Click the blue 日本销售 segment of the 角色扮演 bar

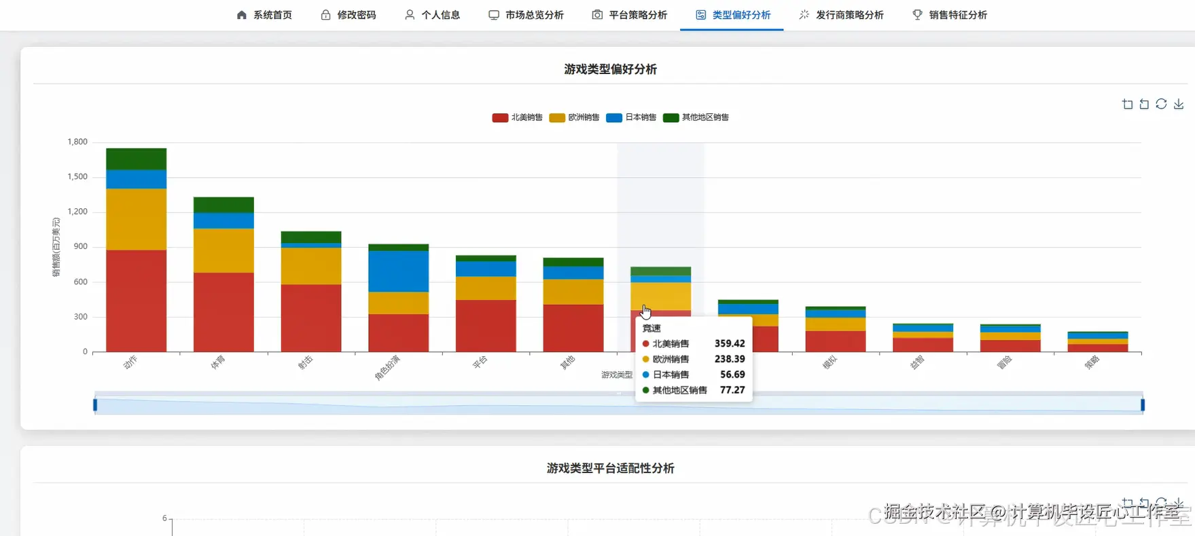click(x=398, y=271)
